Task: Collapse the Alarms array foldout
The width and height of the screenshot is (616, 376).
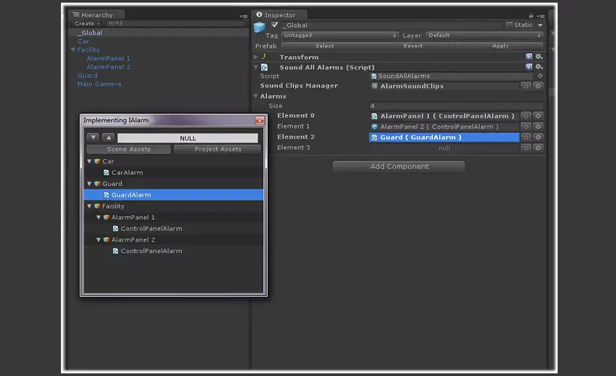Action: point(255,96)
